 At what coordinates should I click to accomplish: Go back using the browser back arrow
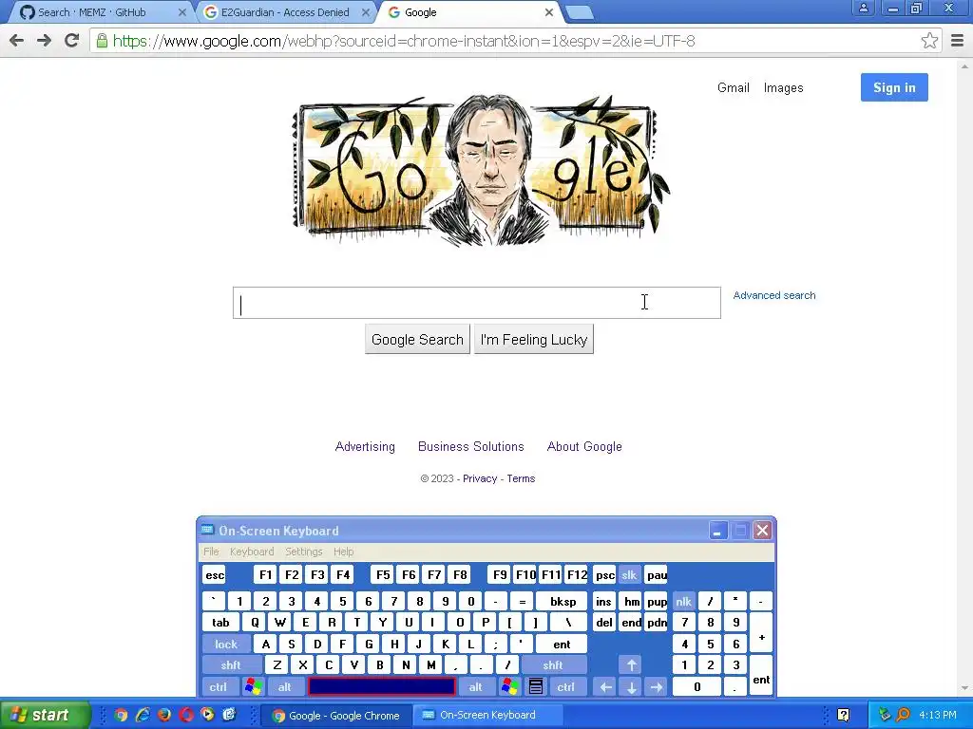coord(17,41)
